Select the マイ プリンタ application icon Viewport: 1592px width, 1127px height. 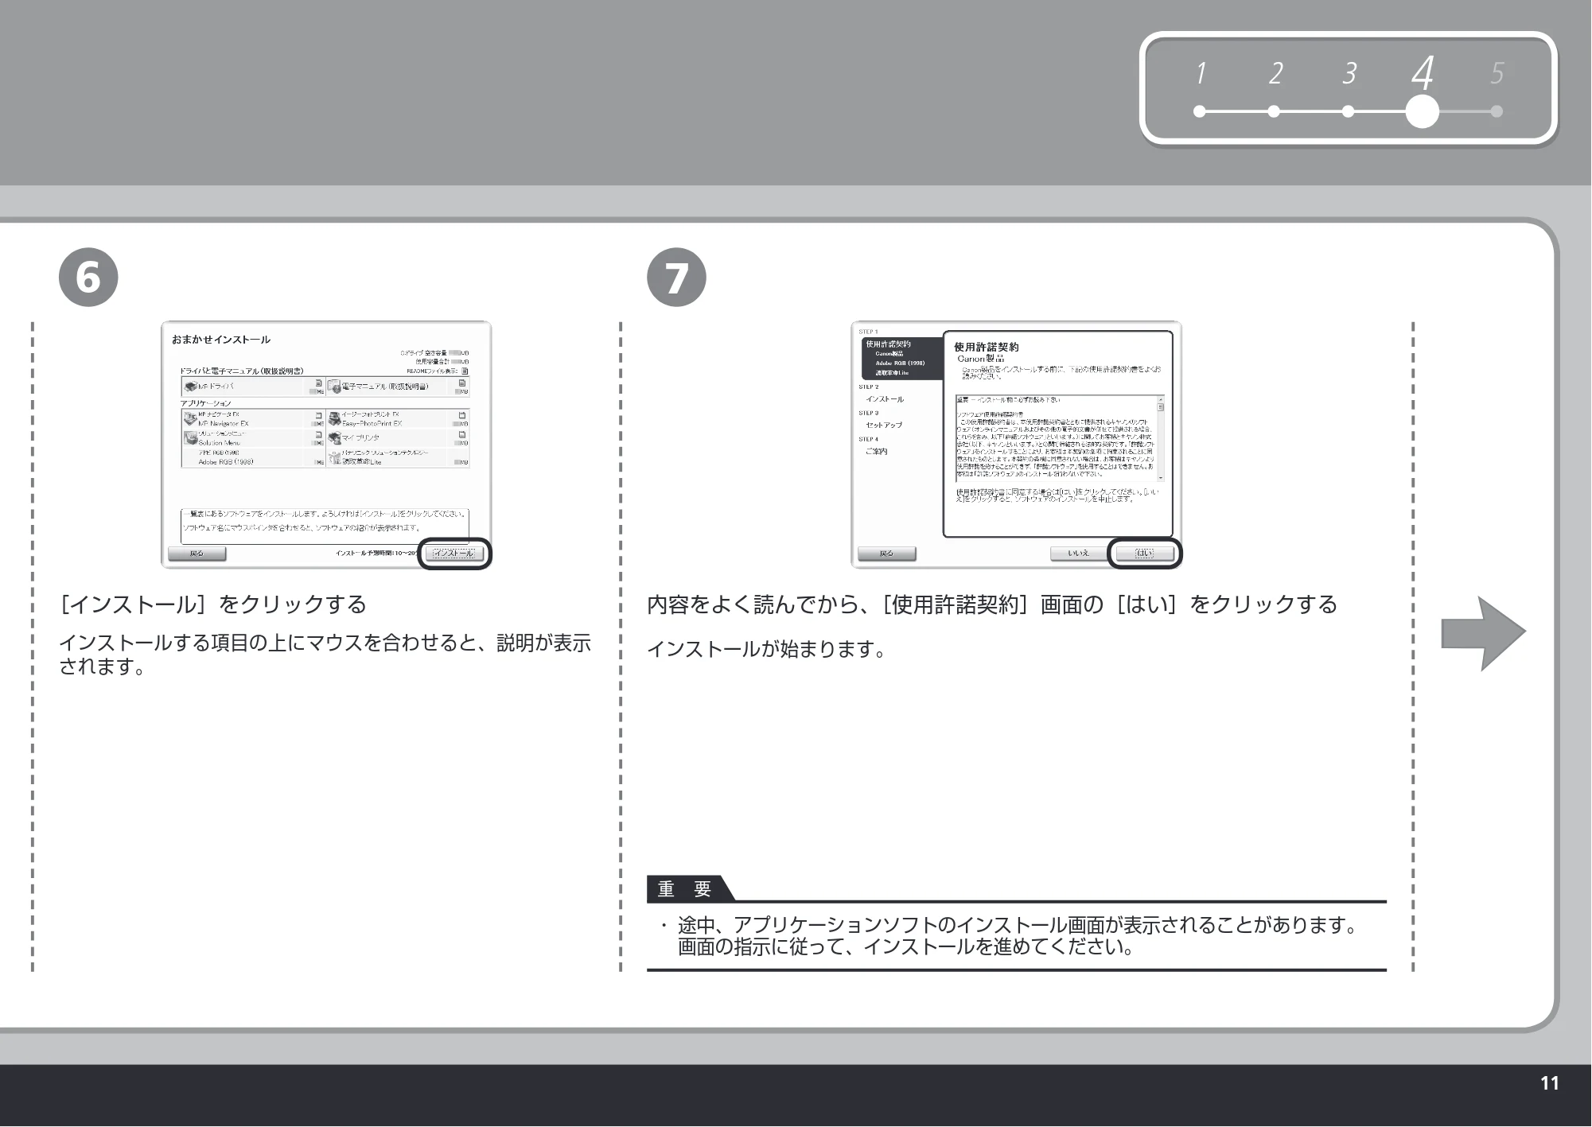[x=334, y=437]
